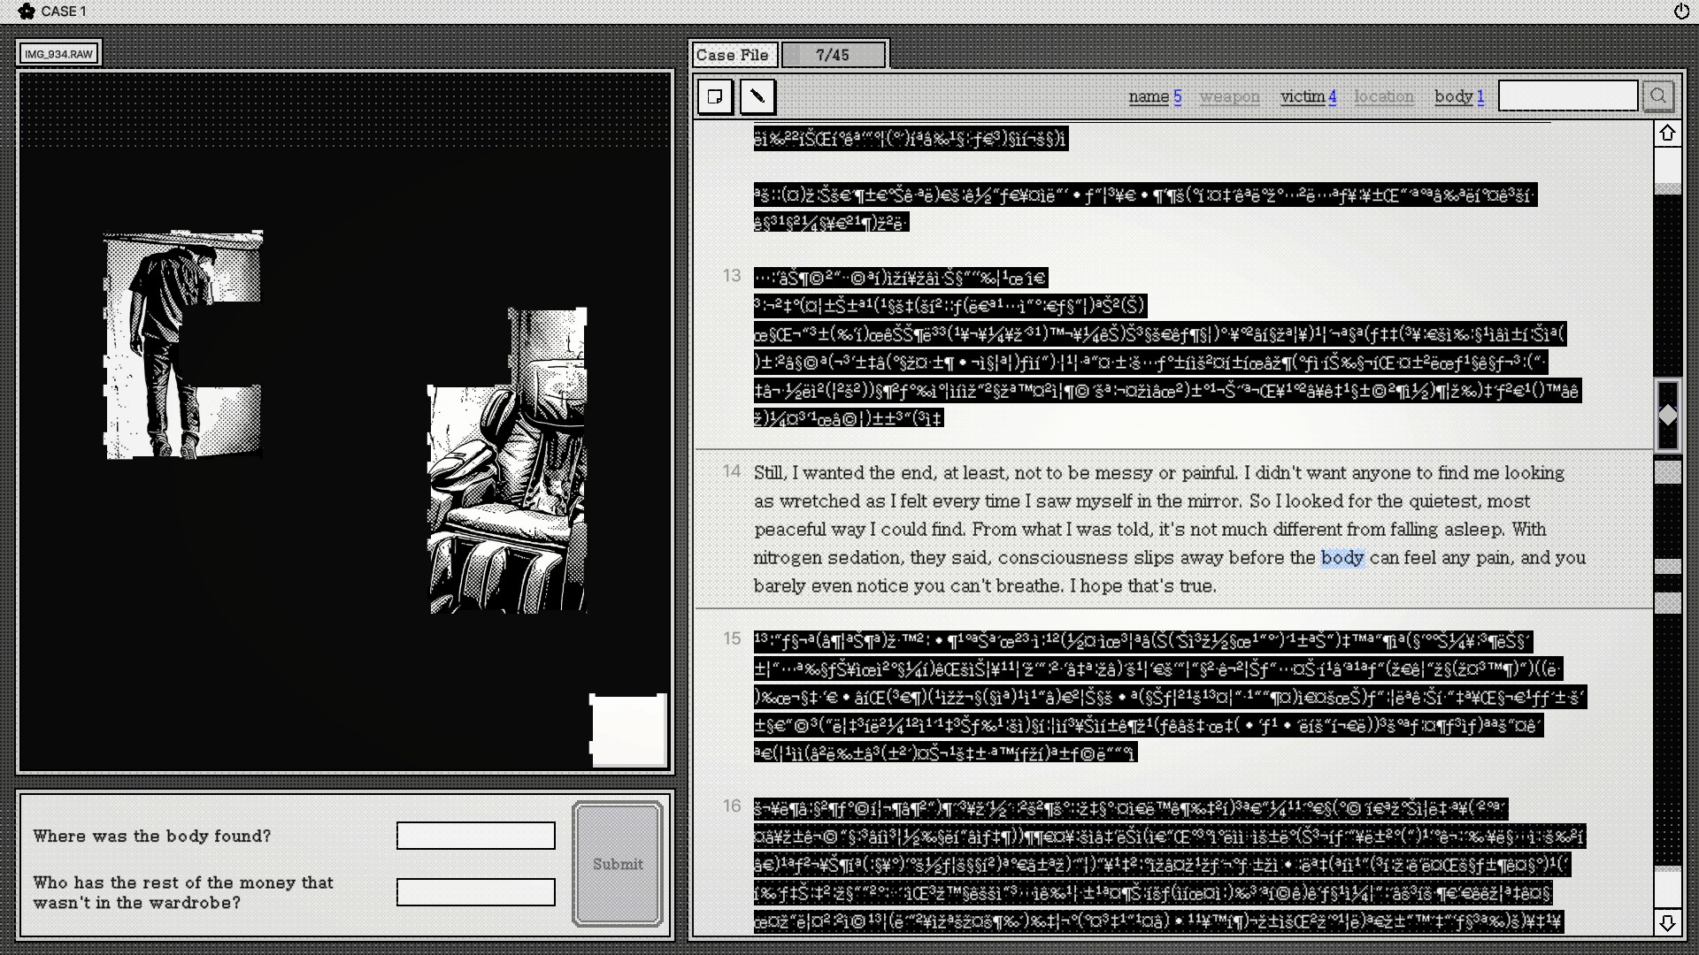Click the highlighted word body in paragraph 14
This screenshot has height=955, width=1699.
pyautogui.click(x=1342, y=557)
